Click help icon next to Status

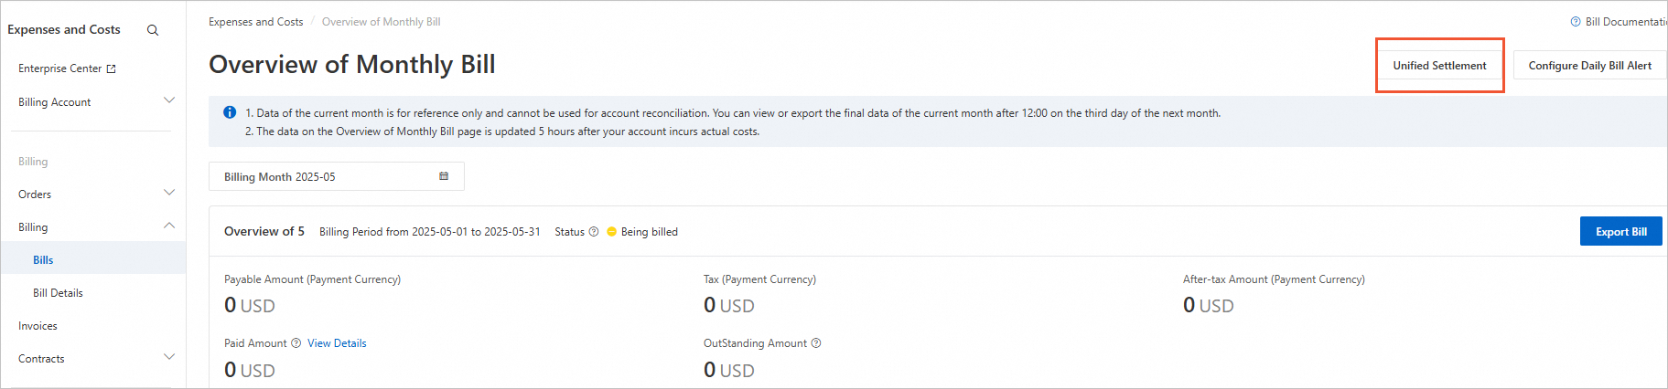tap(594, 232)
